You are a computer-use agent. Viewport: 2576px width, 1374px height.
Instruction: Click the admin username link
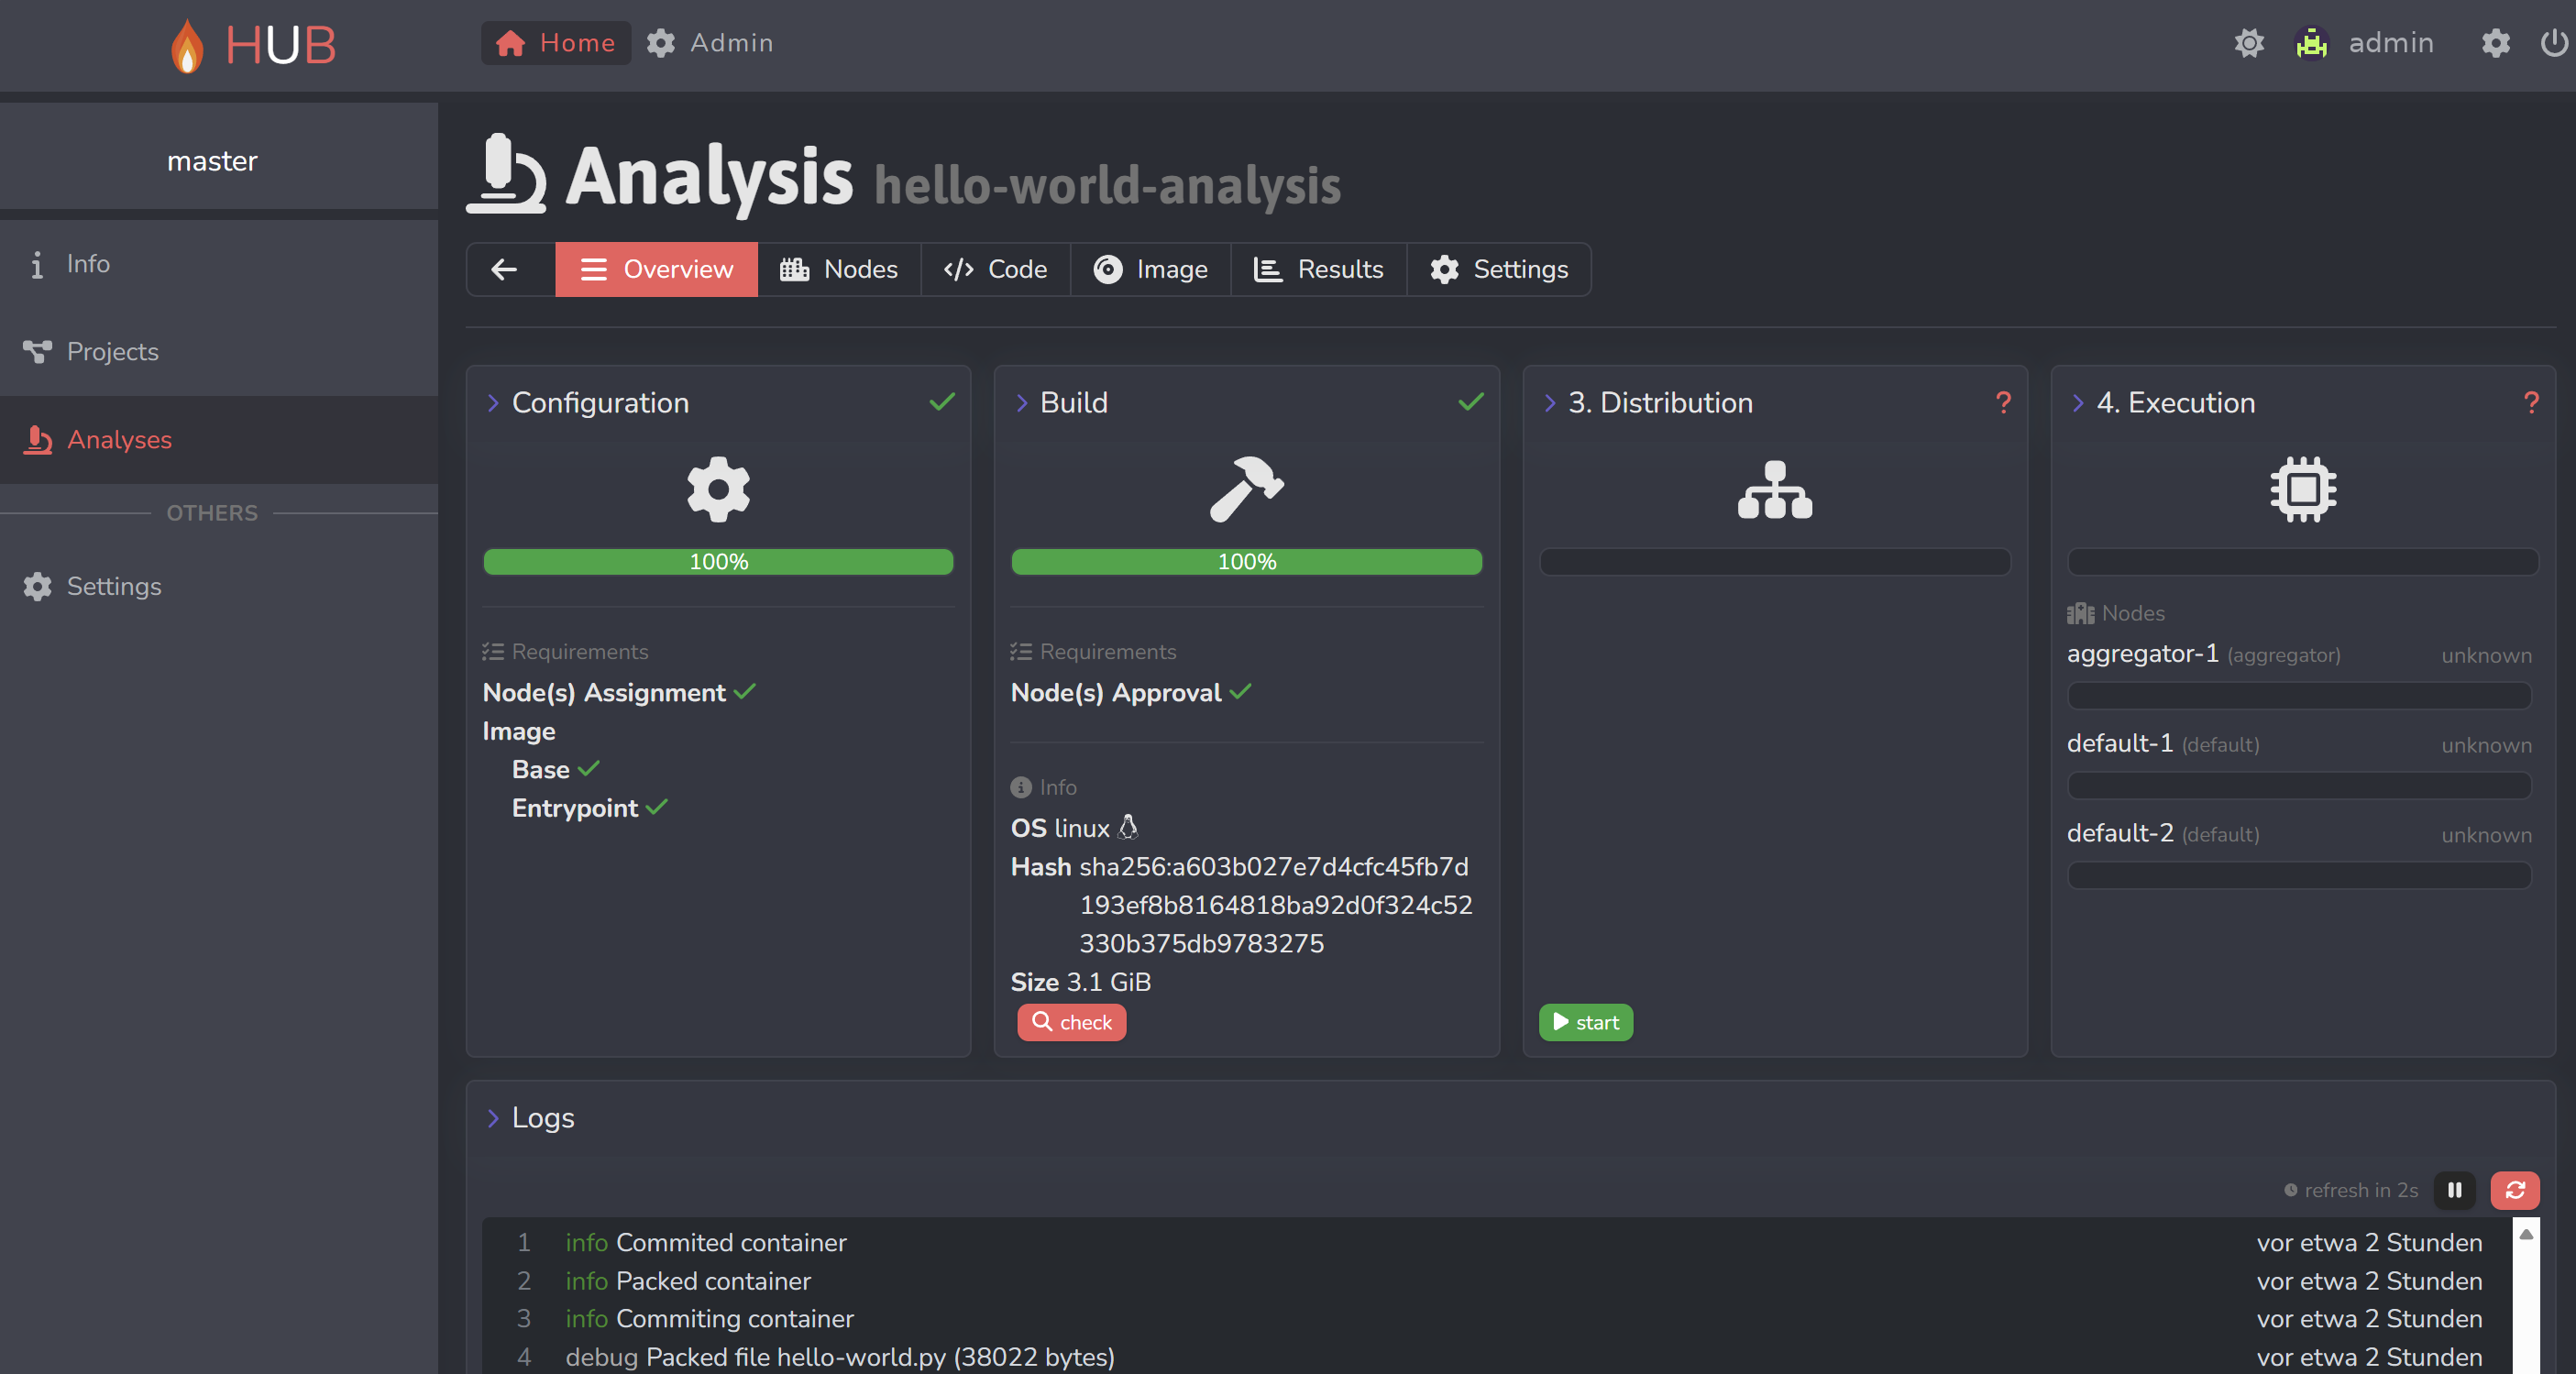2391,43
